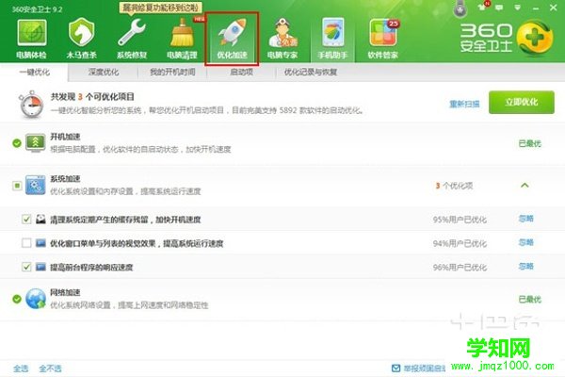Screen dimensions: 565x377
Task: Click the 95%用户已优化 text
Action: point(460,220)
